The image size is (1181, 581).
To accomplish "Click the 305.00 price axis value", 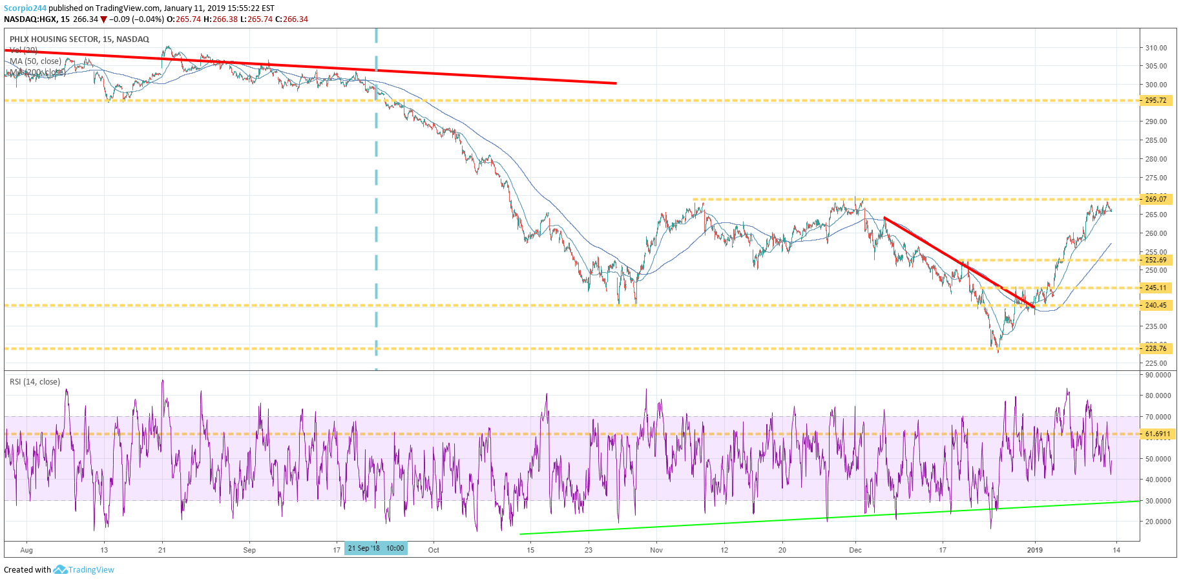I will [x=1156, y=66].
